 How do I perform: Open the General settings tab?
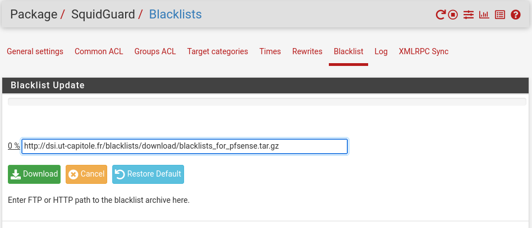click(35, 51)
